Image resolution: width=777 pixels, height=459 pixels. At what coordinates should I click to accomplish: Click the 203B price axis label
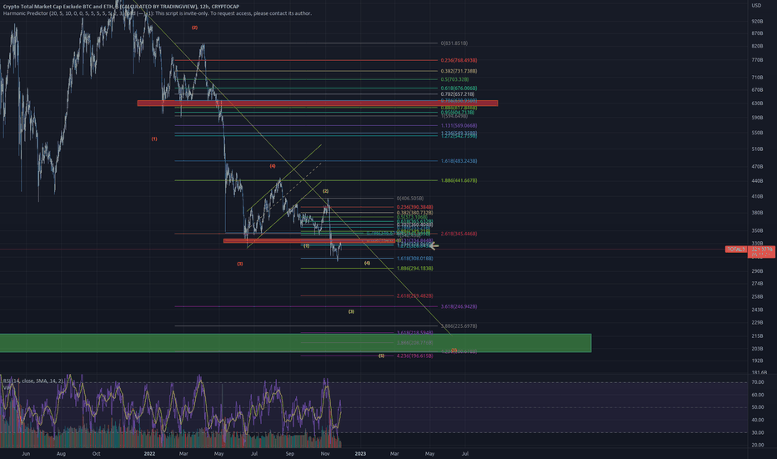click(x=757, y=350)
